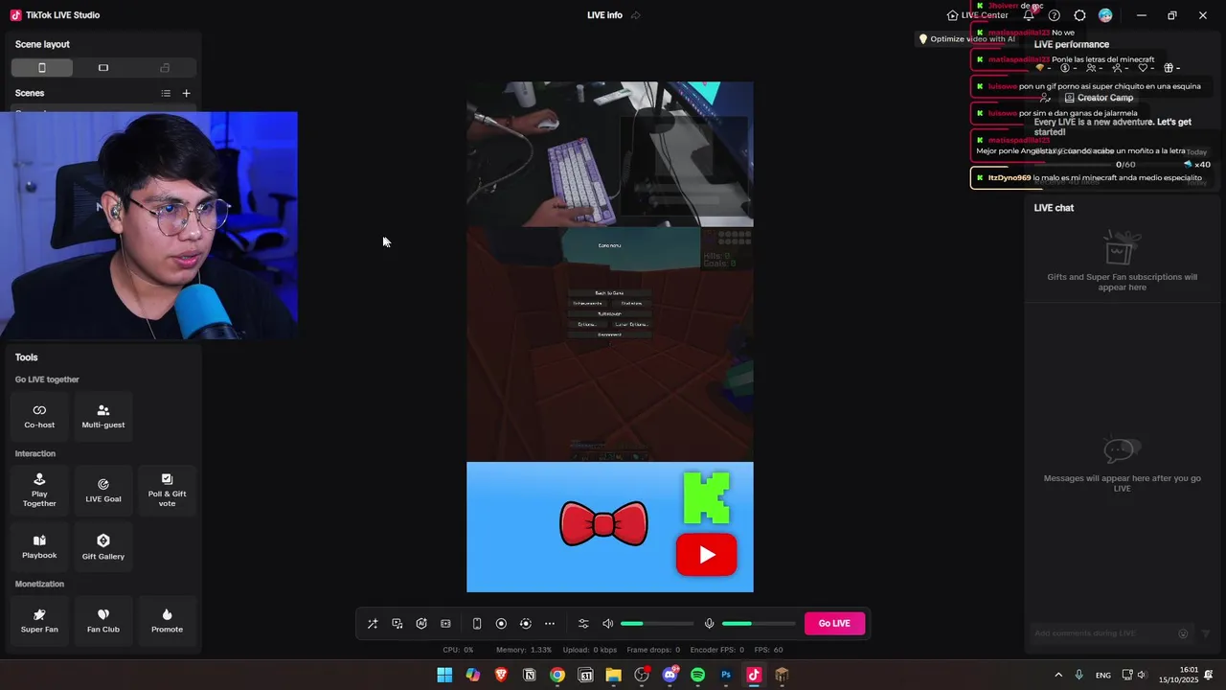
Task: Click the comment input field
Action: 1103,633
